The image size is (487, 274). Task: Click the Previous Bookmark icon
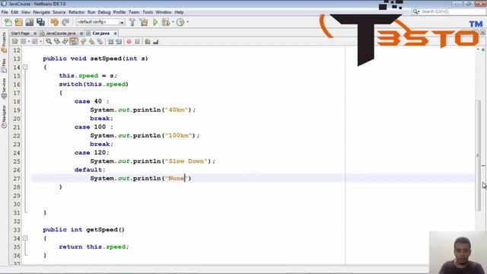[x=84, y=42]
